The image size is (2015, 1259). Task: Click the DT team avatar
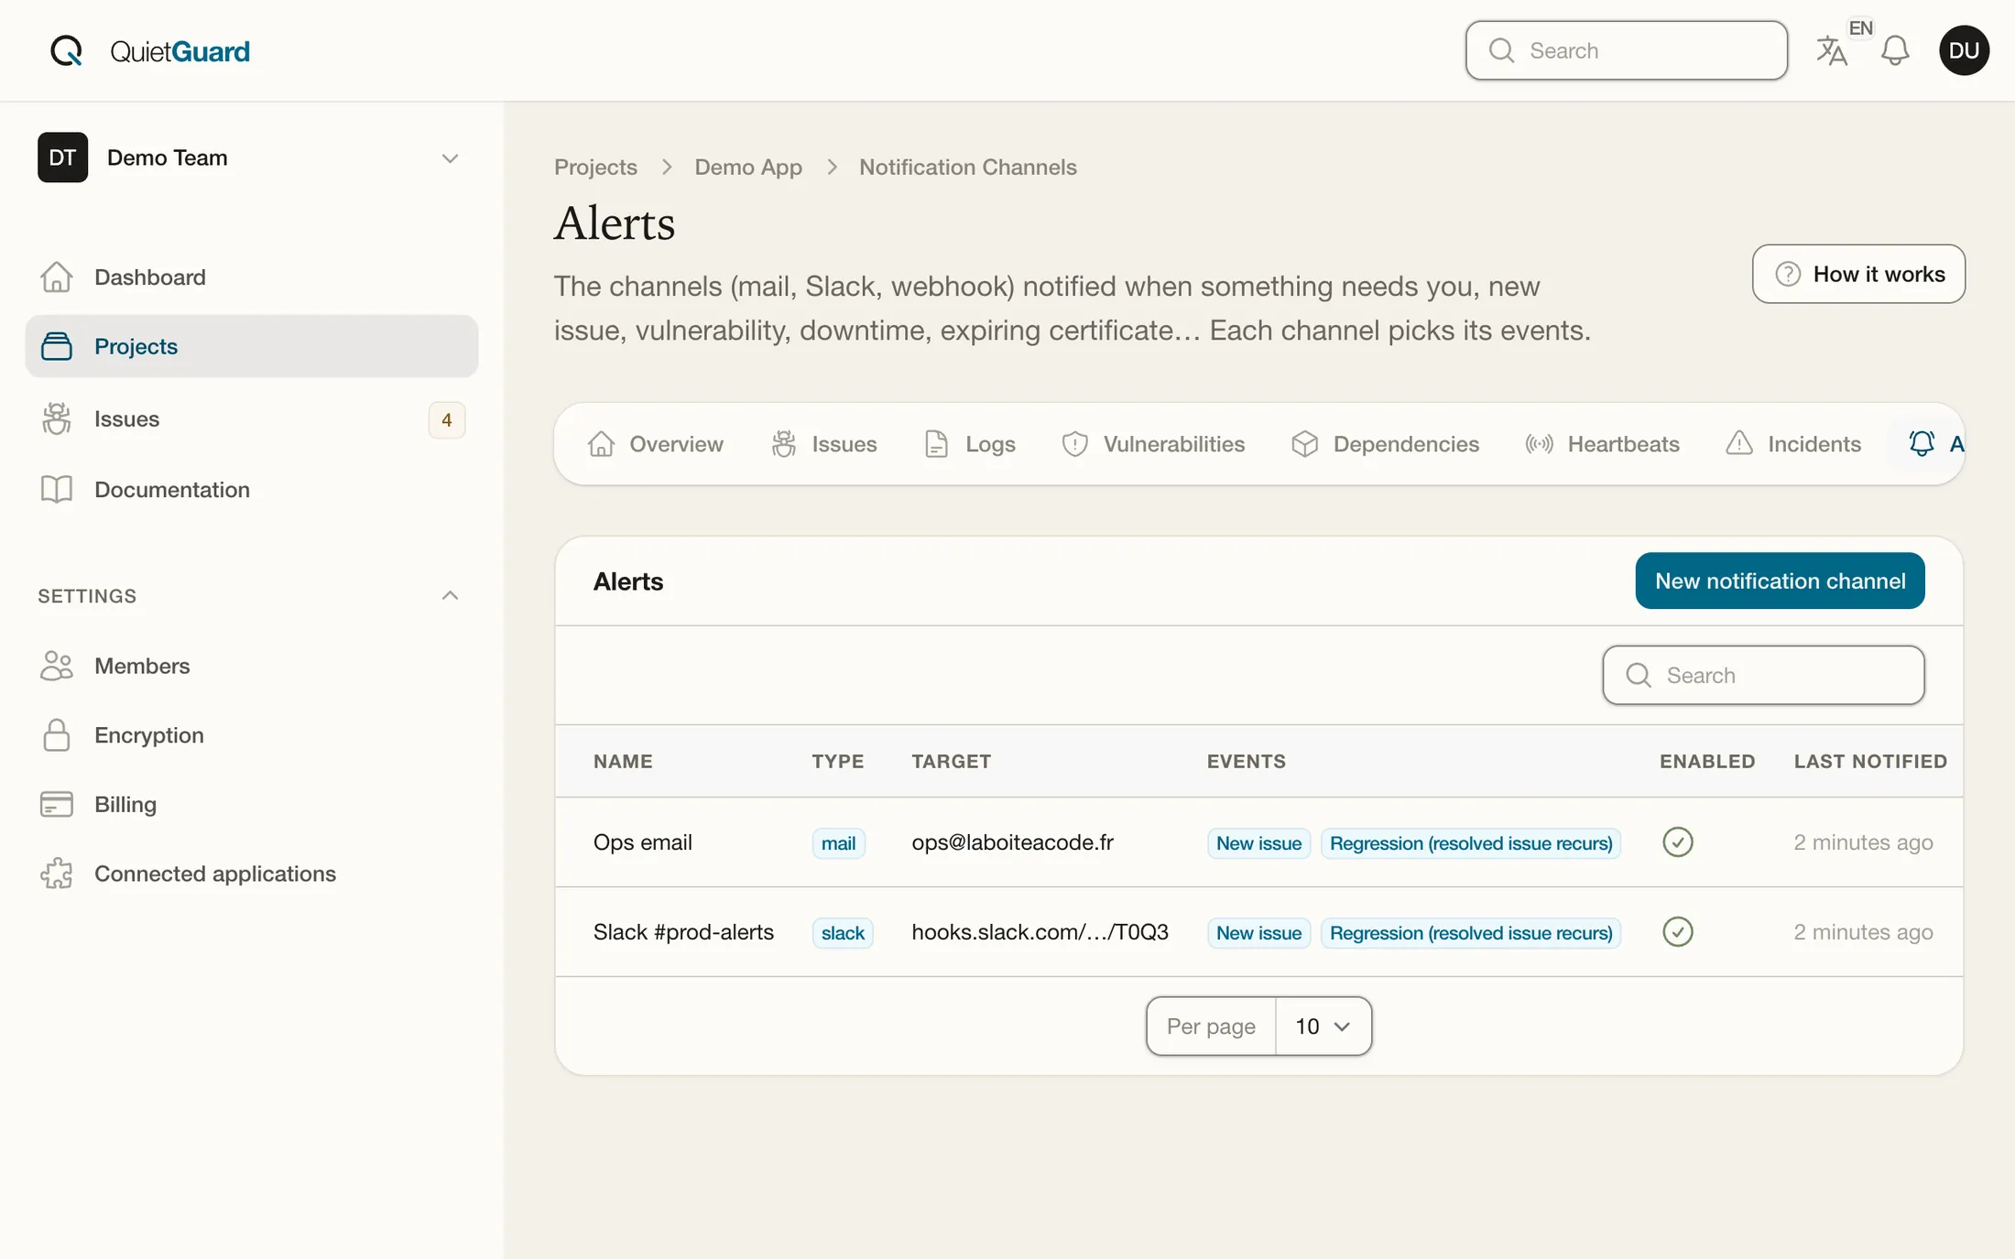coord(62,157)
